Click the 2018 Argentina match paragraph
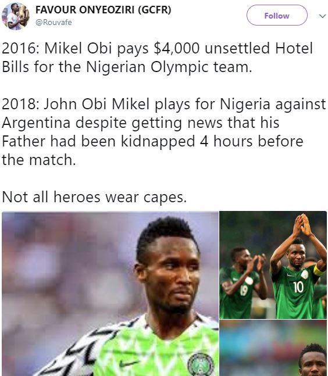The height and width of the screenshot is (376, 328). pyautogui.click(x=164, y=132)
